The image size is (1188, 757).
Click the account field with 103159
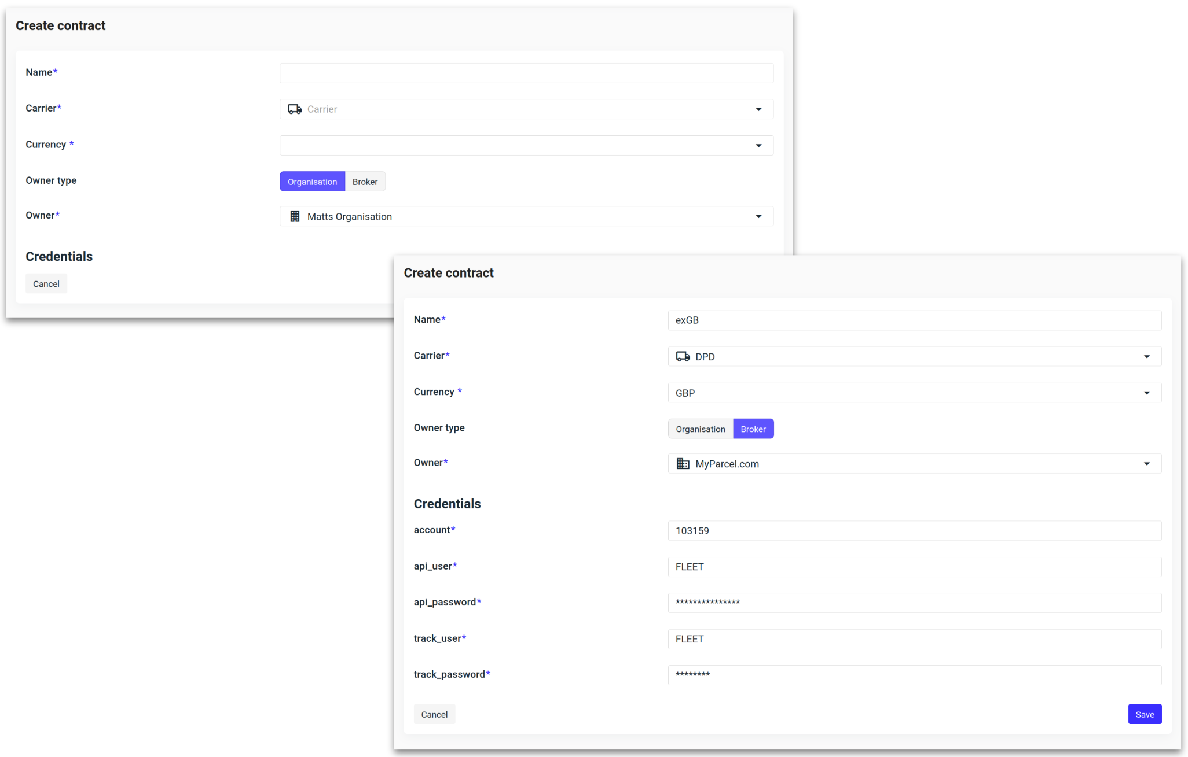click(x=915, y=531)
